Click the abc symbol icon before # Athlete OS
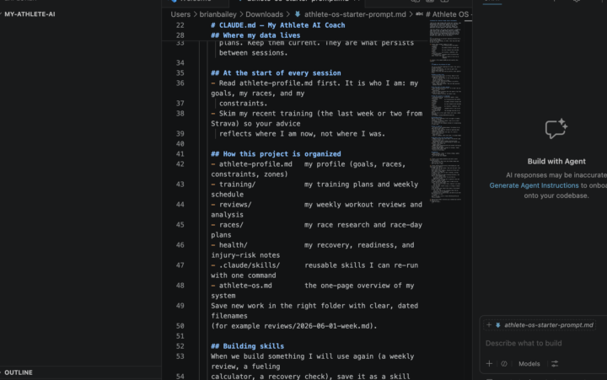The image size is (607, 380). pyautogui.click(x=419, y=14)
